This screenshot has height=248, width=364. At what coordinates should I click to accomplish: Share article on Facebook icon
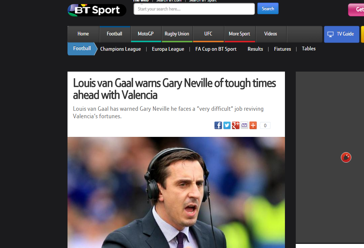pyautogui.click(x=218, y=125)
